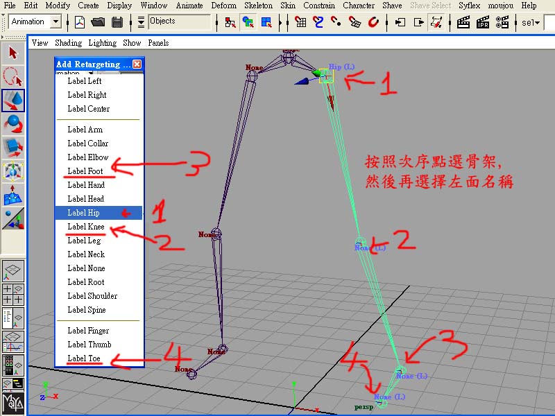Viewport: 555px width, 416px height.
Task: Switch to single perspective view layout
Action: coord(13,271)
